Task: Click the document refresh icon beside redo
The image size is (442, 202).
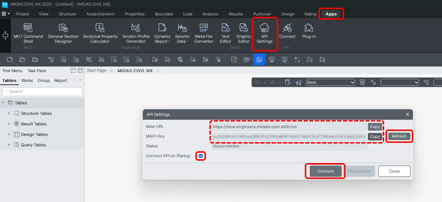Action: point(288,82)
